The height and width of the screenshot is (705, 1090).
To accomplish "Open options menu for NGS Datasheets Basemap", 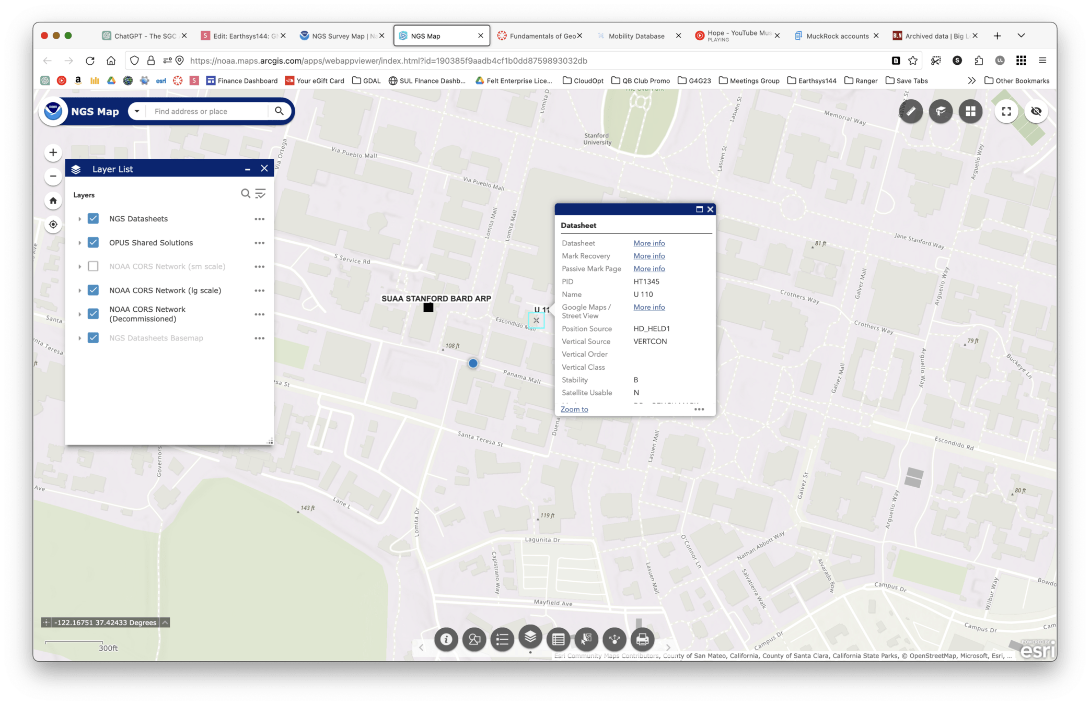I will coord(259,338).
